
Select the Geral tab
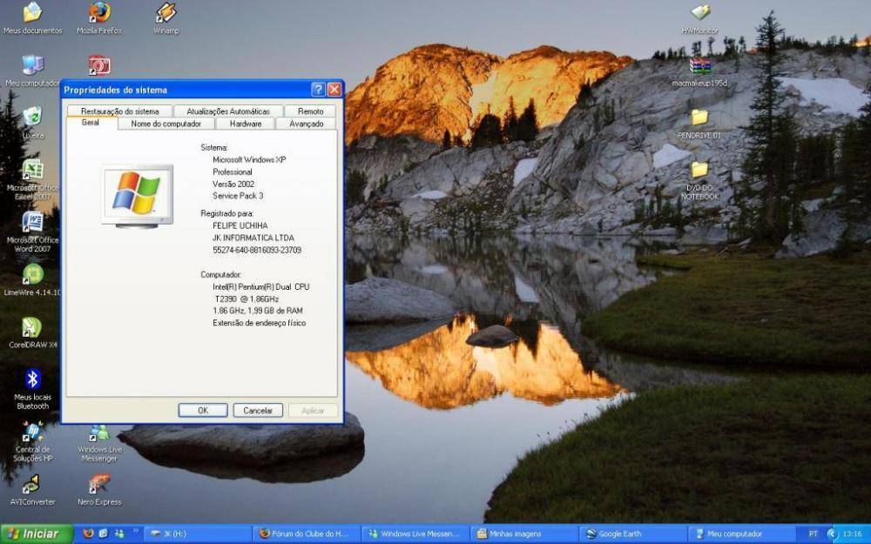(x=91, y=123)
